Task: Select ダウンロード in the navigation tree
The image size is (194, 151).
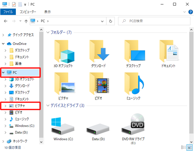Action: 22,86
